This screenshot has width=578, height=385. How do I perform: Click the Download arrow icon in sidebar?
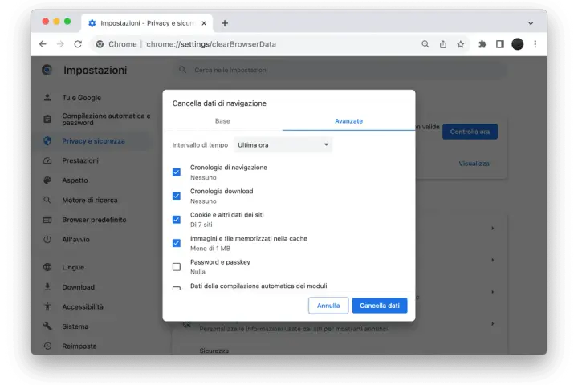pos(47,286)
